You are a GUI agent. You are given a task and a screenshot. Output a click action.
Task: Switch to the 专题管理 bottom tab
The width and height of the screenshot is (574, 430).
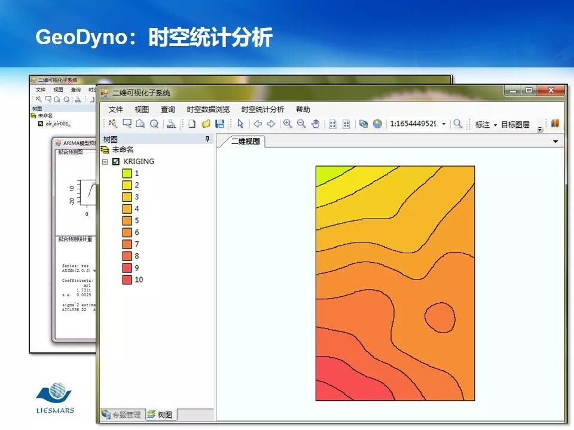(123, 414)
